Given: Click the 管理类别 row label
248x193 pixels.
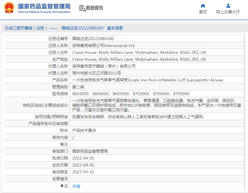Looking at the screenshot, I should (60, 87).
